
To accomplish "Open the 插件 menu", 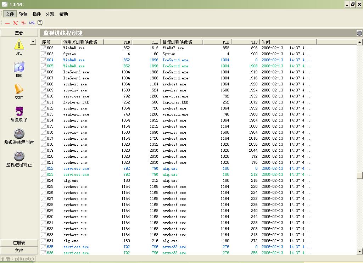I will click(x=37, y=14).
